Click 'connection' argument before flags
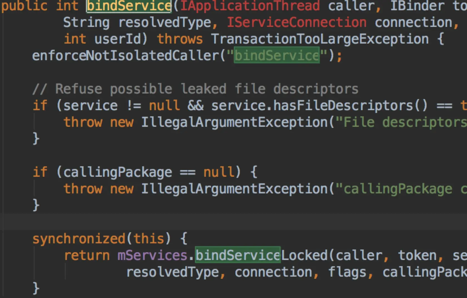 coord(274,272)
